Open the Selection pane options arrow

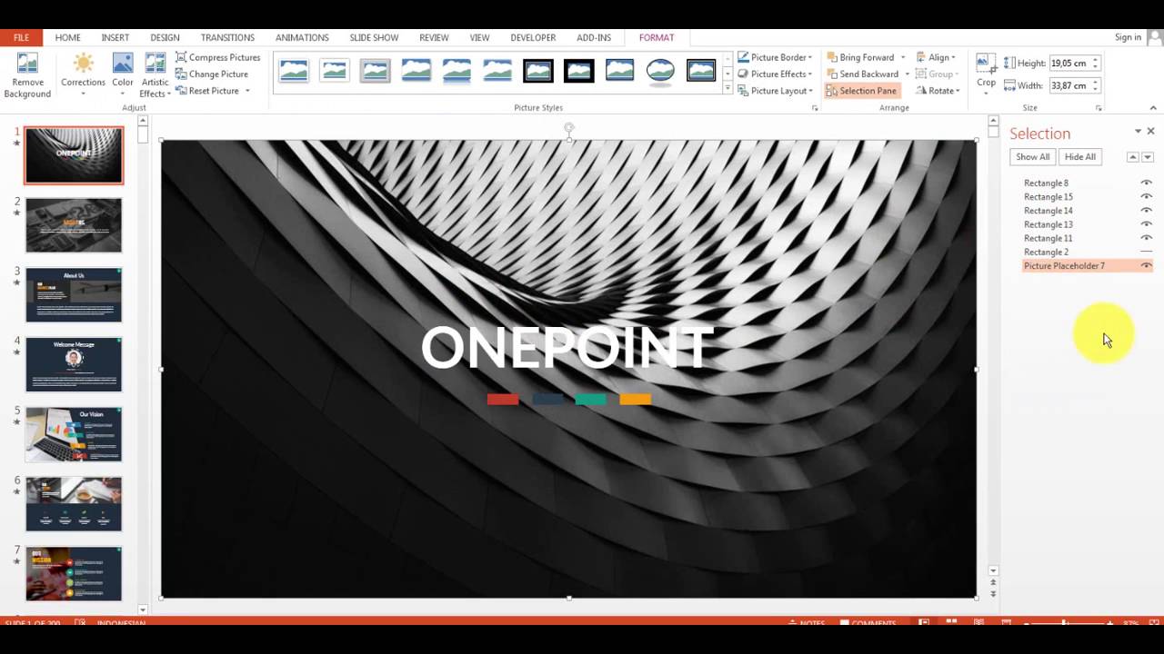click(1138, 132)
